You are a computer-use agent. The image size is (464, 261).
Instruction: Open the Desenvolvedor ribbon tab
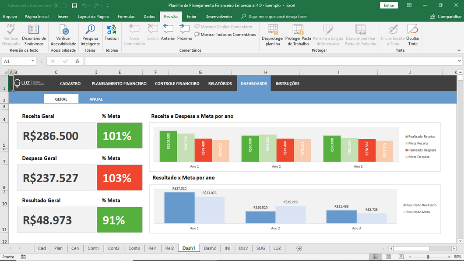tap(219, 17)
